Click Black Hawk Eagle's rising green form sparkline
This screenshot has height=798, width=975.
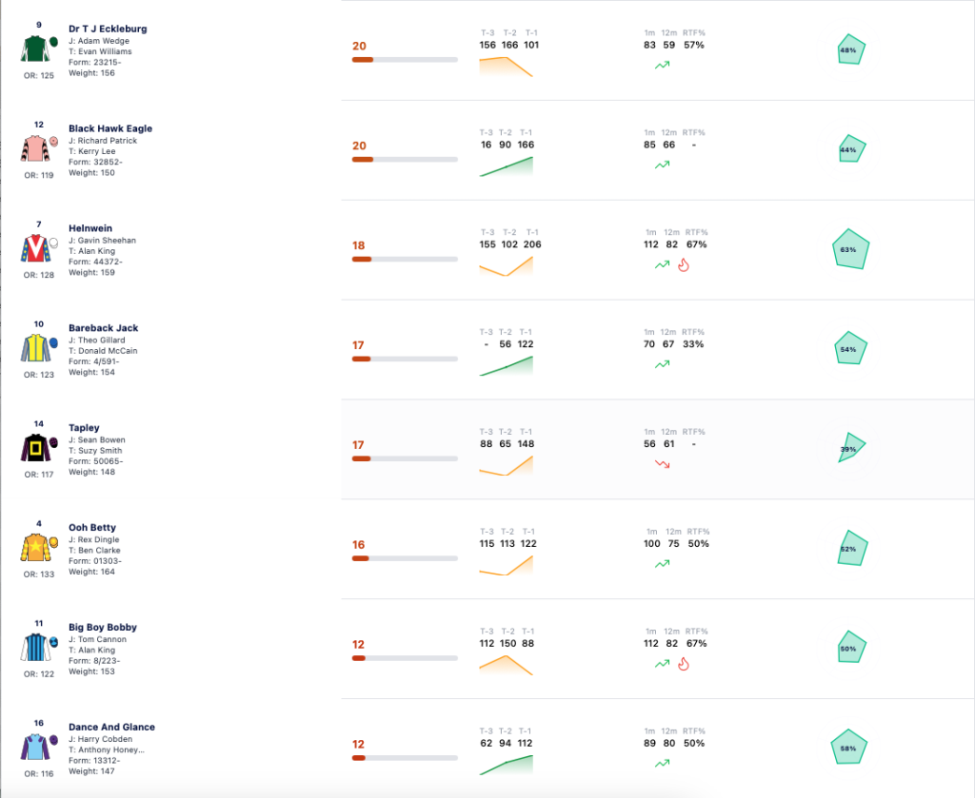(x=507, y=166)
